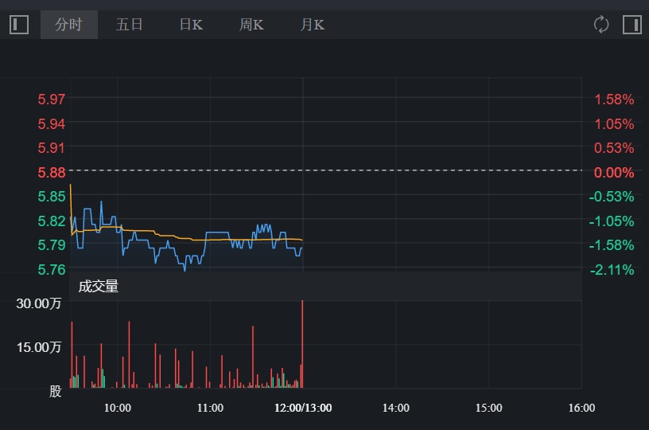The height and width of the screenshot is (430, 649).
Task: Click the 5.97 top price label
Action: (52, 100)
